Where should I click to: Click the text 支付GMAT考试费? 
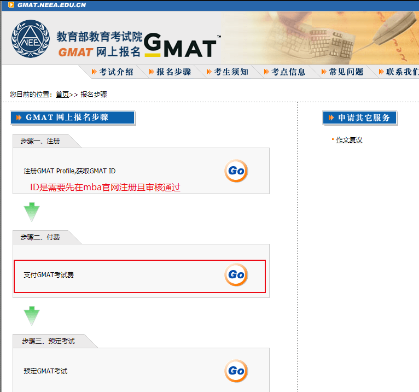click(x=49, y=275)
